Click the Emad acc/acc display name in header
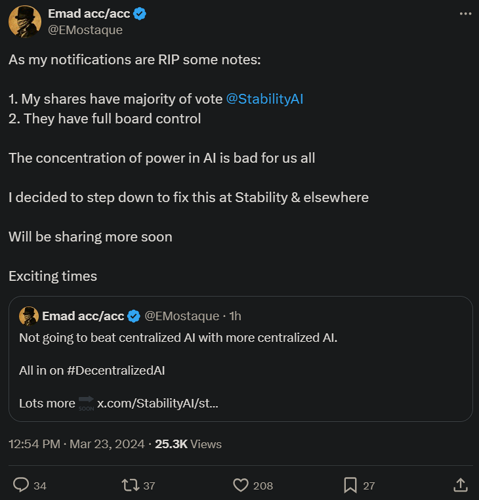This screenshot has width=479, height=500. [89, 14]
